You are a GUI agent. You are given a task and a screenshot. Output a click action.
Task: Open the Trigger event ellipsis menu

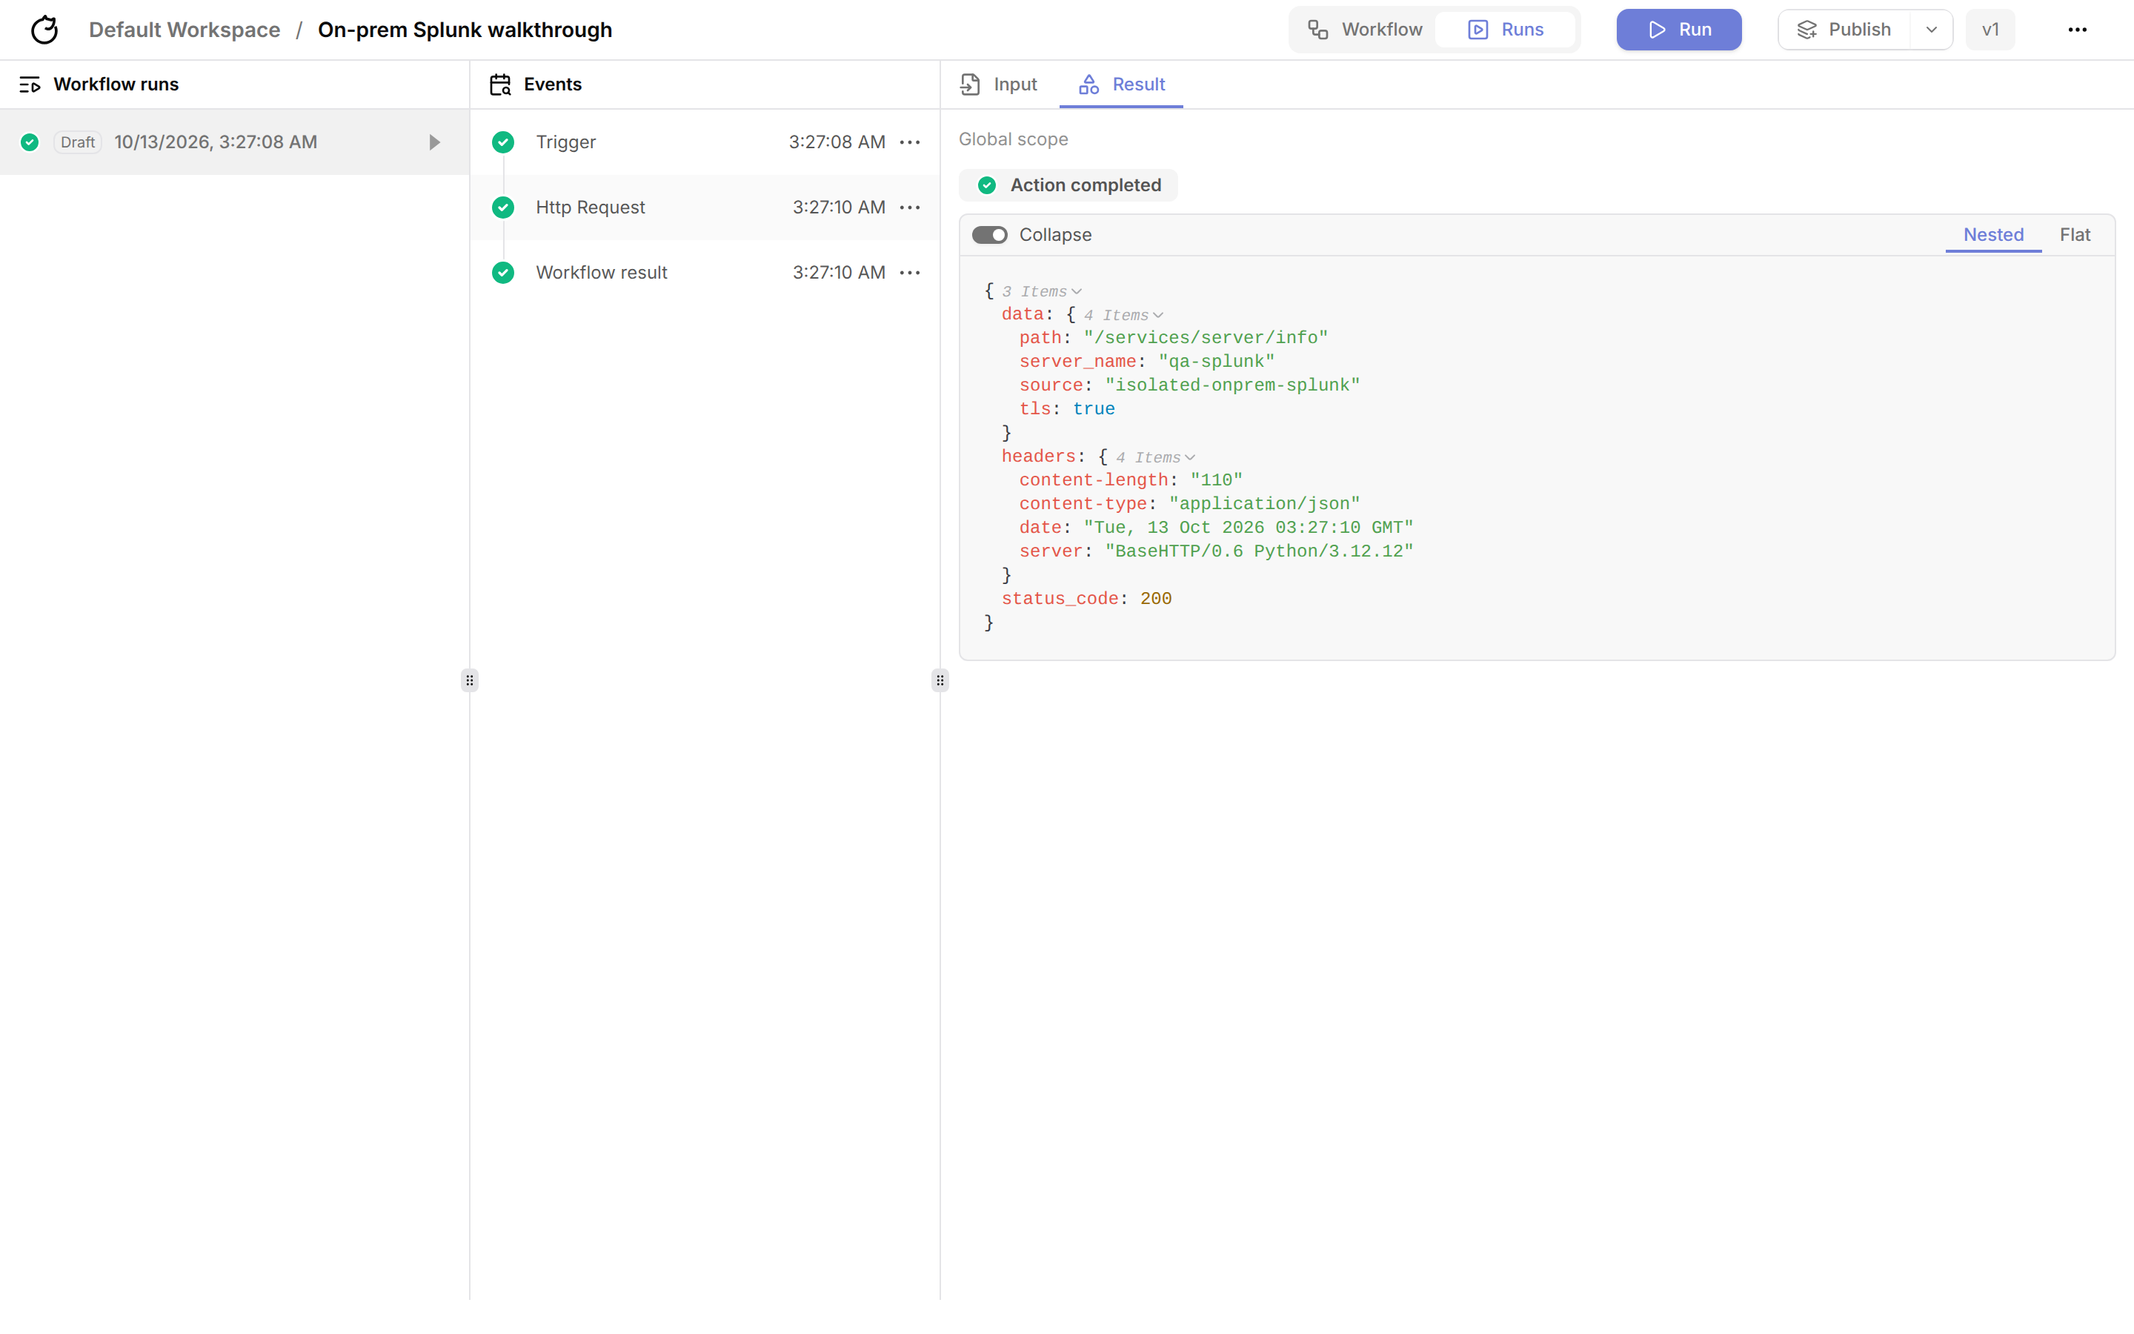pyautogui.click(x=910, y=142)
